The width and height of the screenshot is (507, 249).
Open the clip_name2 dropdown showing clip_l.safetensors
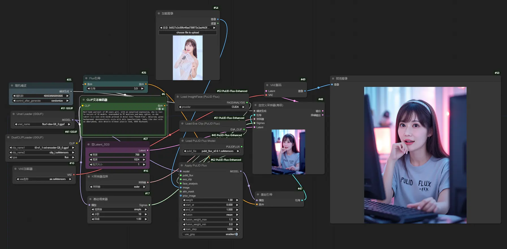coord(42,153)
